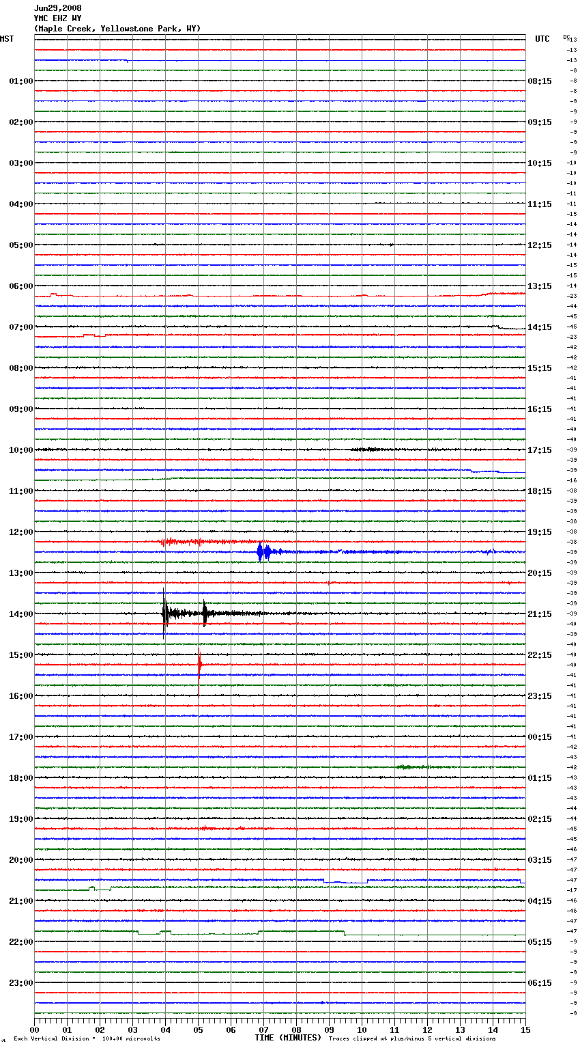Select the '04:00' MST row label
Screen dimensions: 580x1048
click(21, 204)
